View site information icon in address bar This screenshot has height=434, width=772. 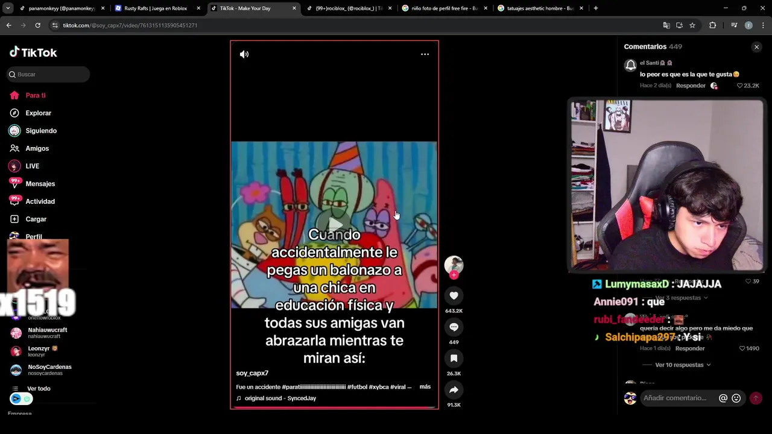(55, 25)
